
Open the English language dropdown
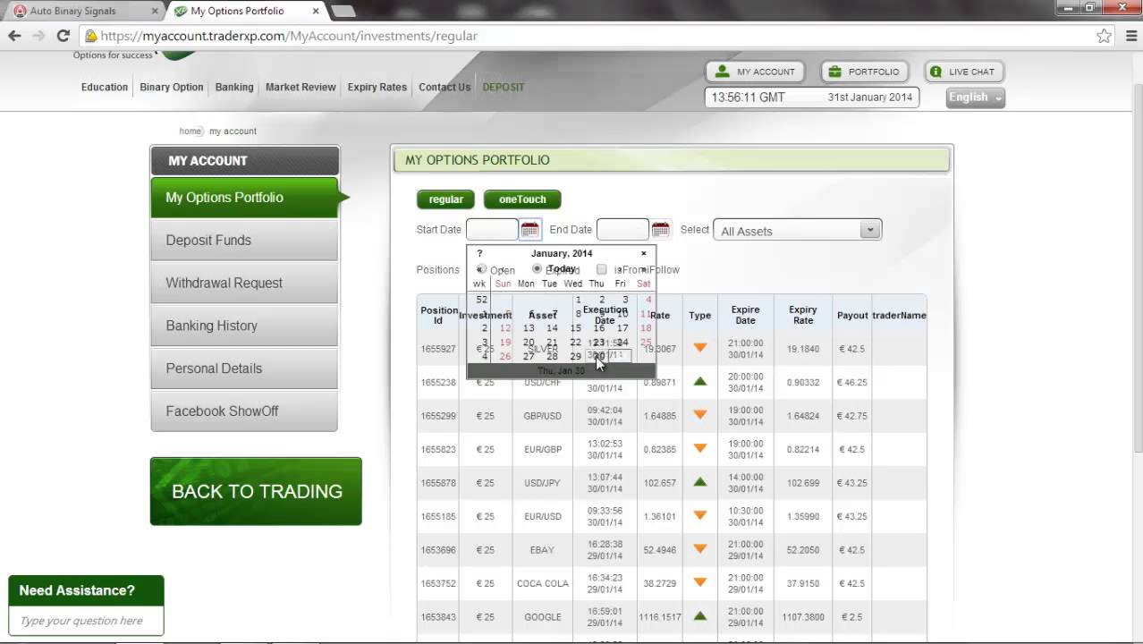pyautogui.click(x=975, y=97)
